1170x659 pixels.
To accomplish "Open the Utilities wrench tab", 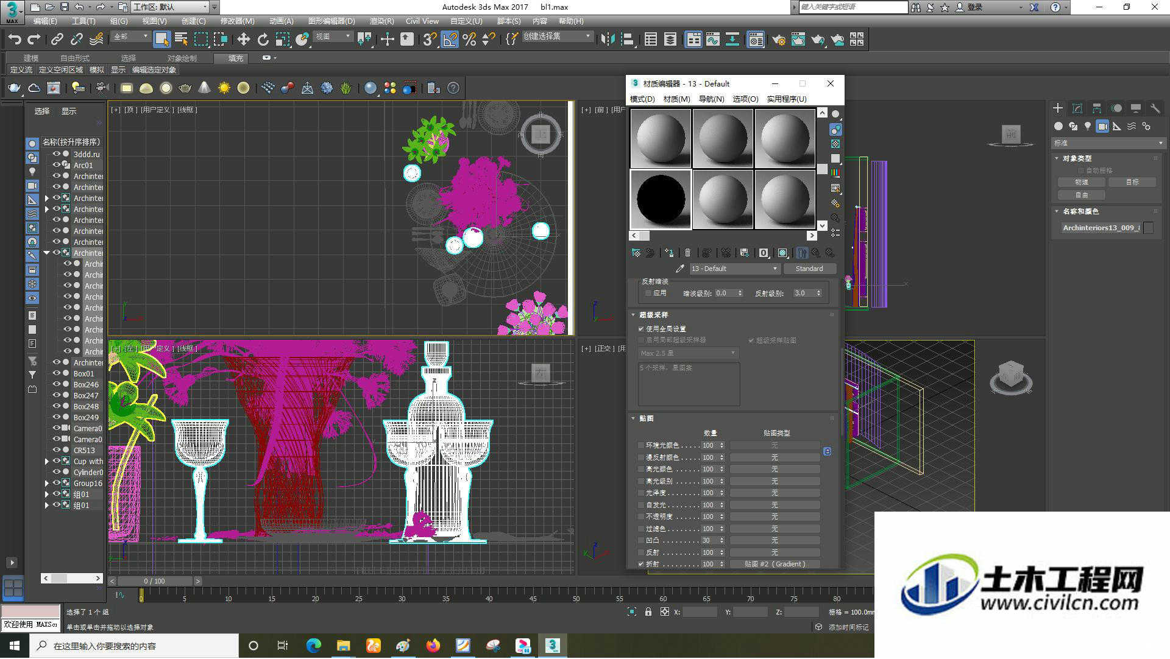I will pos(1155,108).
